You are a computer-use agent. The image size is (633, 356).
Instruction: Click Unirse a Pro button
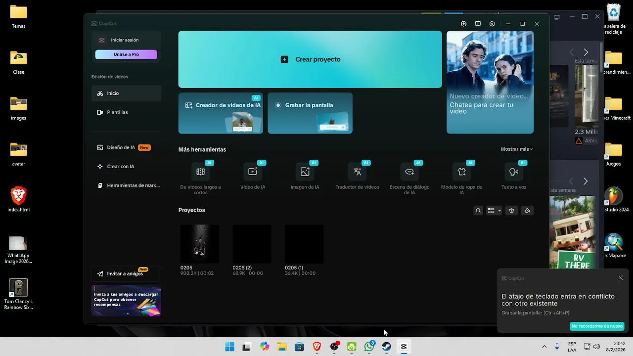coord(126,54)
